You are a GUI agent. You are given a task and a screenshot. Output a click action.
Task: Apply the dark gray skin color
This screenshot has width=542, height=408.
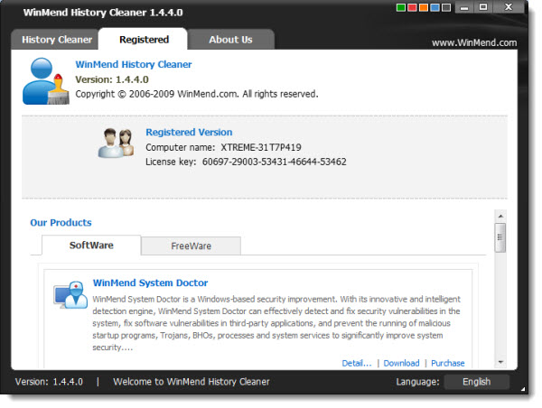pyautogui.click(x=447, y=9)
